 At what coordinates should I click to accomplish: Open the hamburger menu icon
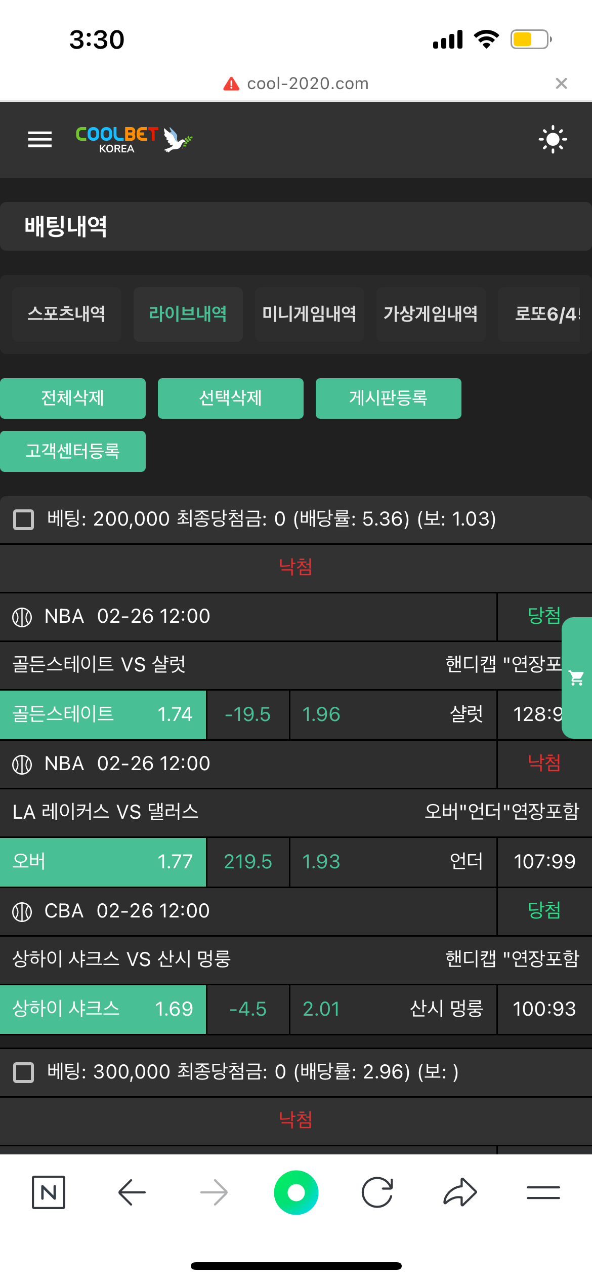click(40, 139)
